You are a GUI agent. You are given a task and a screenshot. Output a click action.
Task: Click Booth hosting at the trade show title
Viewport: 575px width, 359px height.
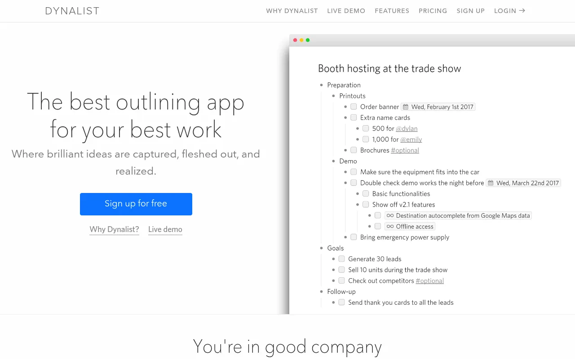(389, 69)
